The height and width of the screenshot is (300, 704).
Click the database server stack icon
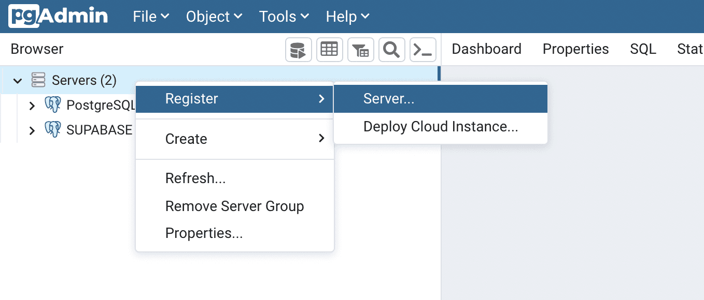pos(298,49)
